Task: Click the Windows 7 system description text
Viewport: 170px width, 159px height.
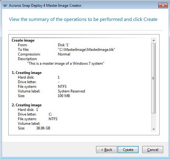Action: 66,63
